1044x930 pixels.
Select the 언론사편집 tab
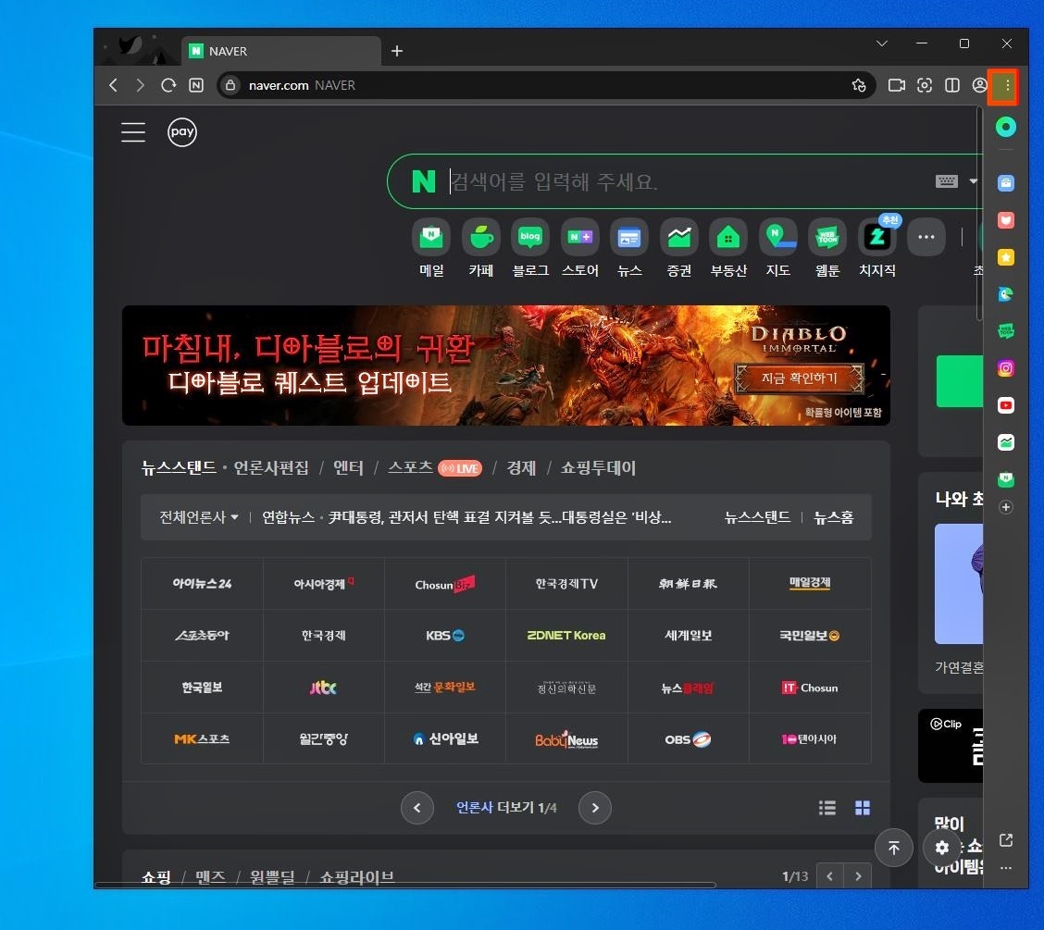(271, 468)
